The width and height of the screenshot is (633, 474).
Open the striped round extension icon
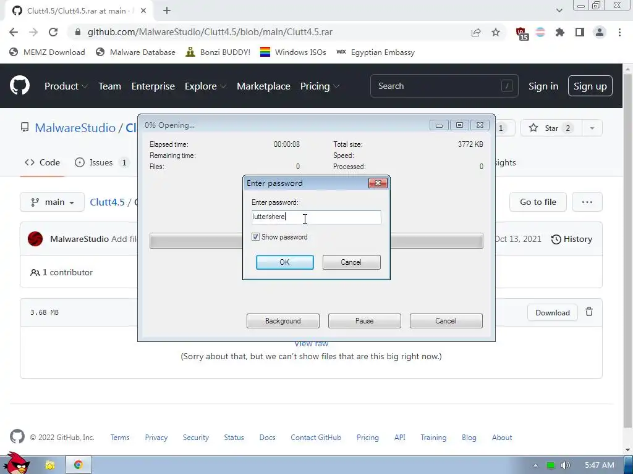(x=540, y=32)
